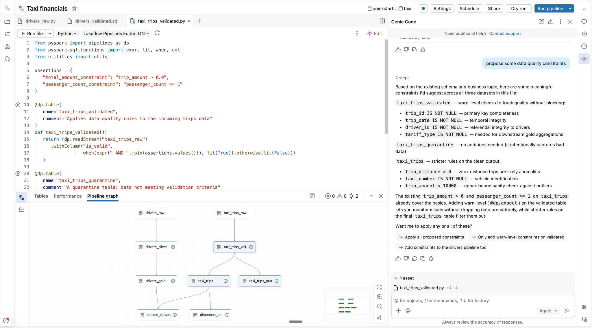This screenshot has width=592, height=328.
Task: Collapse the bottom pipeline panel
Action: click(371, 196)
